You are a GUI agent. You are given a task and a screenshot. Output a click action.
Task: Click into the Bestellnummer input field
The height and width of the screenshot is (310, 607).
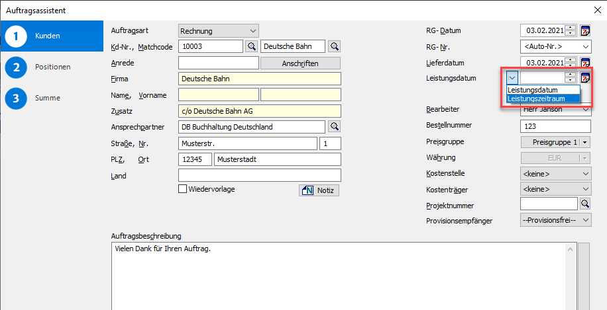coord(555,126)
